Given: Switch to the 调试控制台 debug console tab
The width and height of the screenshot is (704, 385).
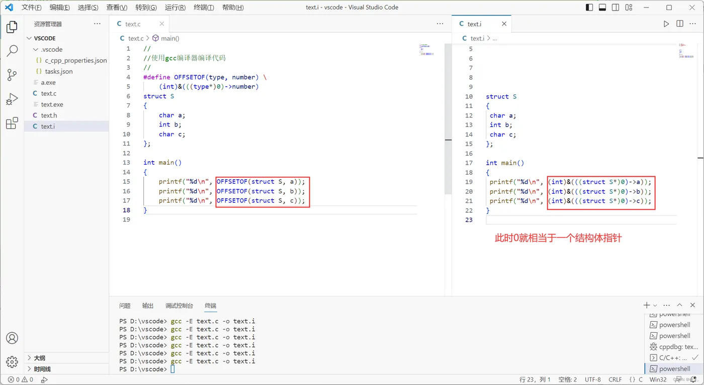Looking at the screenshot, I should (179, 305).
